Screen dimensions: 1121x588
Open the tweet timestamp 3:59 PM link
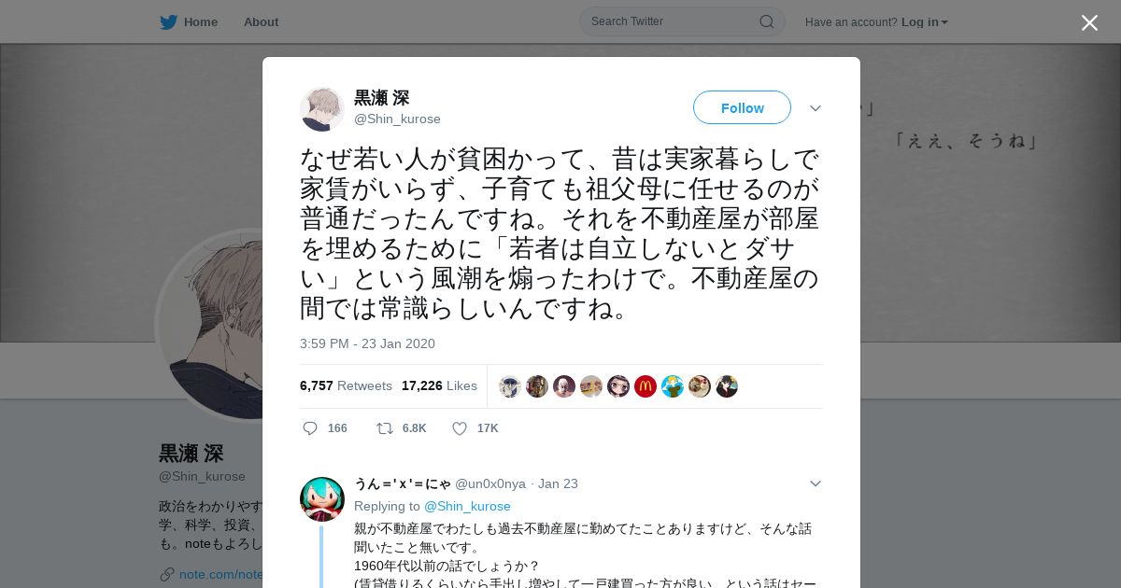367,343
